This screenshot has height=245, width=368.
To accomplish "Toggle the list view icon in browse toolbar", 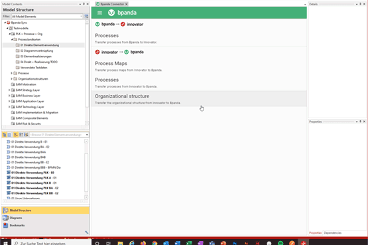I will (9, 135).
